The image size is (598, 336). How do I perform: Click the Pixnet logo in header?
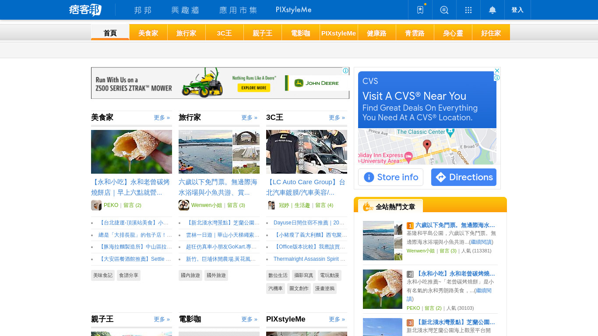point(85,10)
